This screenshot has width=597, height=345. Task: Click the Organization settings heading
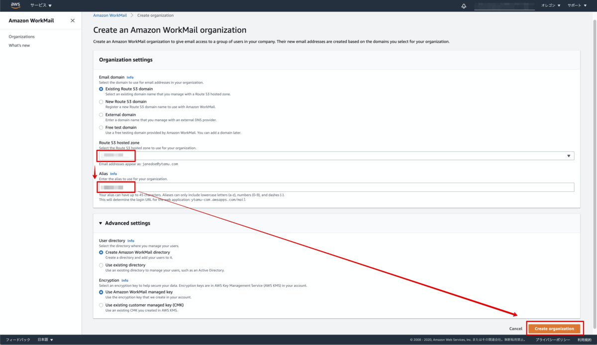coord(126,60)
